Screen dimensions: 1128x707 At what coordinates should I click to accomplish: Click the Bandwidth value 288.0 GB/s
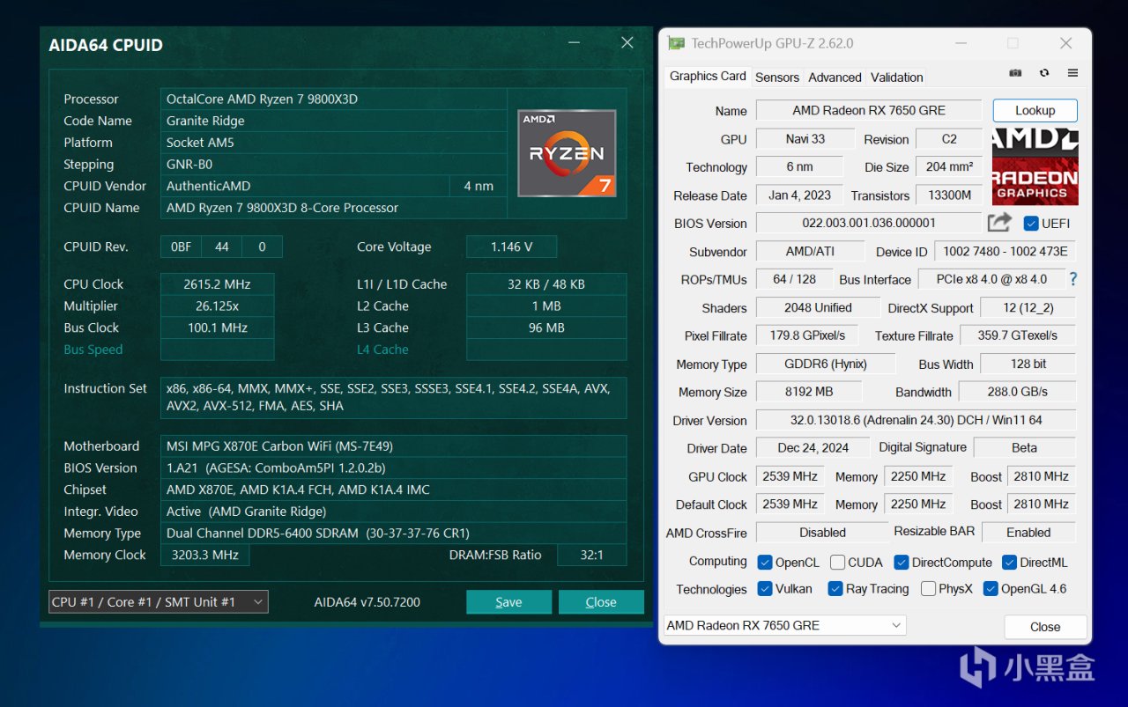coord(1017,392)
